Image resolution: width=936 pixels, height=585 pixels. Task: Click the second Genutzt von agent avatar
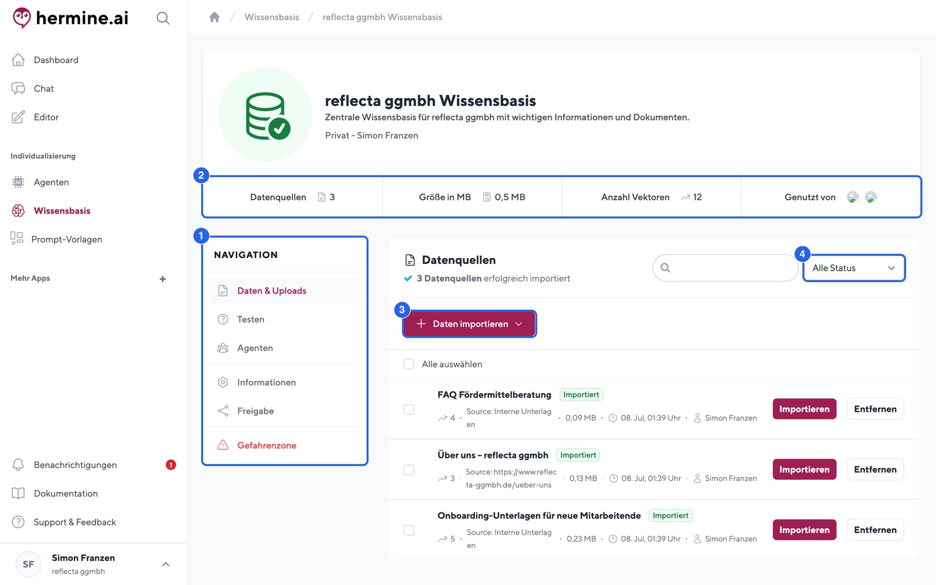(871, 197)
